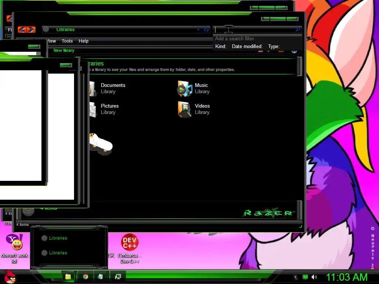Image resolution: width=379 pixels, height=284 pixels.
Task: Open the Embarcadero Dev-C++ desktop icon
Action: tap(130, 243)
